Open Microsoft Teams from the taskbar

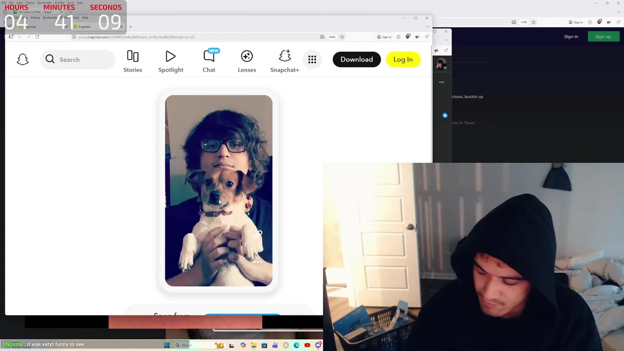coord(275,345)
